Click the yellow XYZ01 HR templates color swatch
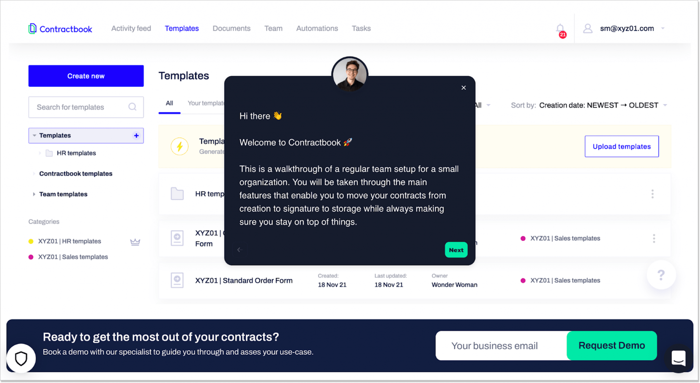700x383 pixels. [31, 241]
